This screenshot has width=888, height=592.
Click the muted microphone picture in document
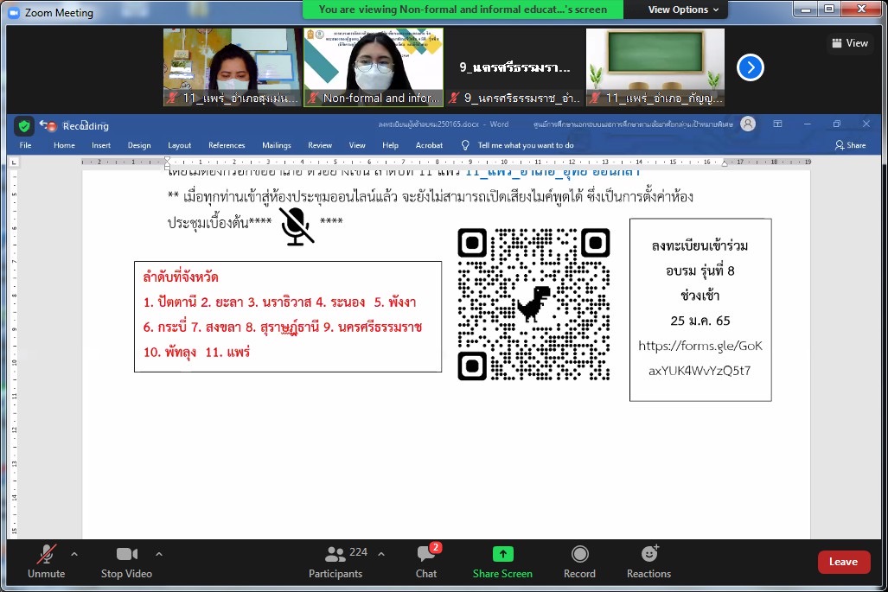(x=297, y=226)
